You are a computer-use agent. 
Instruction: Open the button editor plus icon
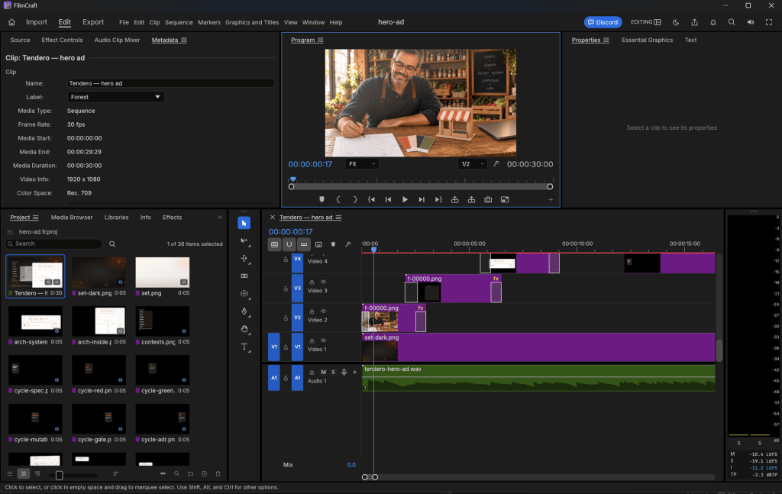click(x=551, y=199)
